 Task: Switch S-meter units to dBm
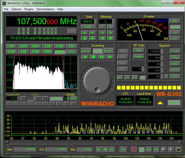point(175,21)
